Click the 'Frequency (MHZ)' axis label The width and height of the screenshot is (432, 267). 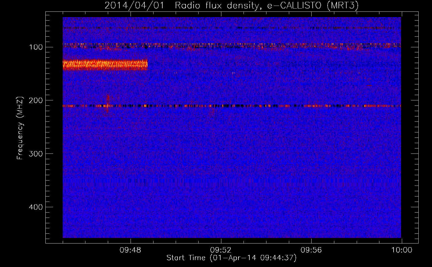(20, 128)
